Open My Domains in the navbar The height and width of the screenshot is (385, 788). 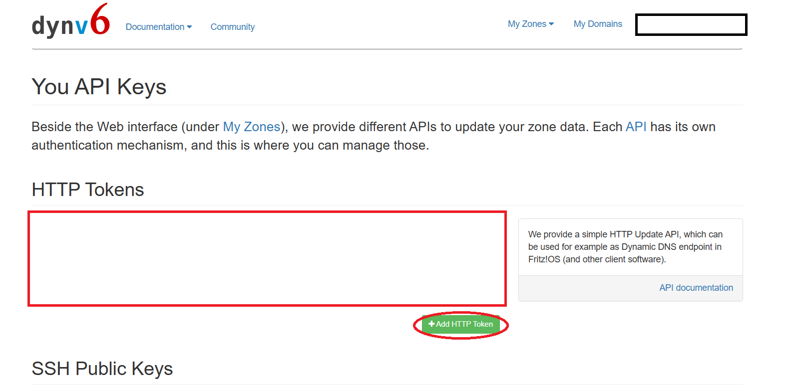click(x=598, y=24)
